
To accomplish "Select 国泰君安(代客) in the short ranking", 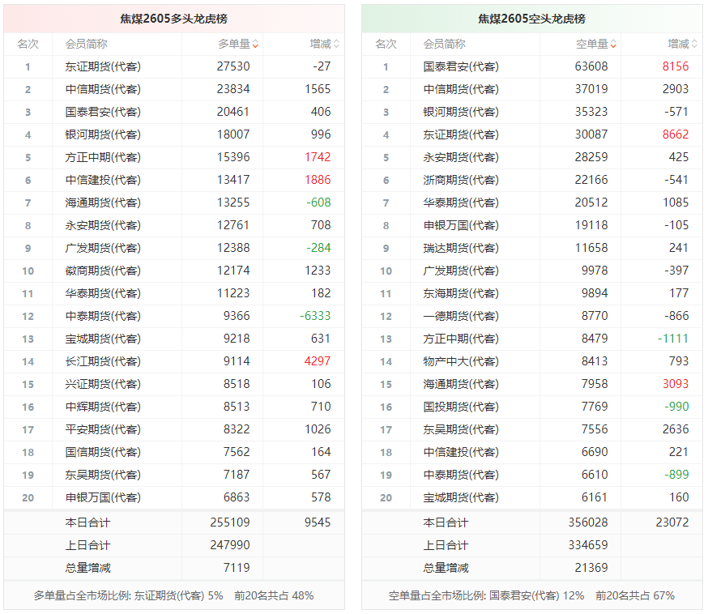I will 461,66.
